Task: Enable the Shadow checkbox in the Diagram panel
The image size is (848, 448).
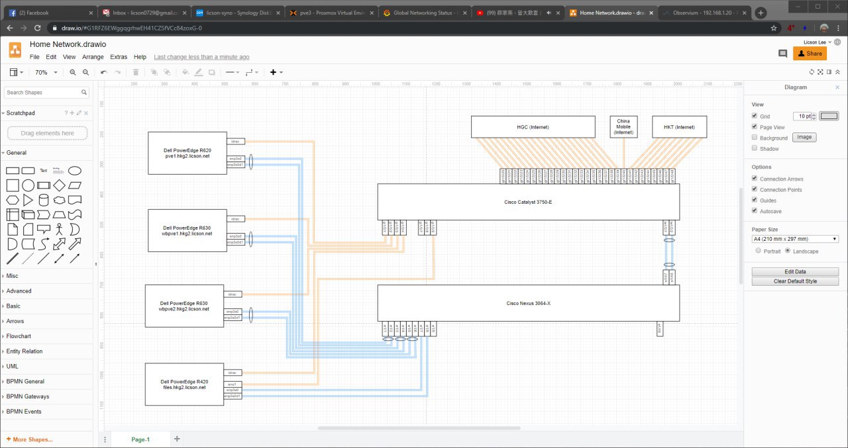Action: pyautogui.click(x=755, y=148)
